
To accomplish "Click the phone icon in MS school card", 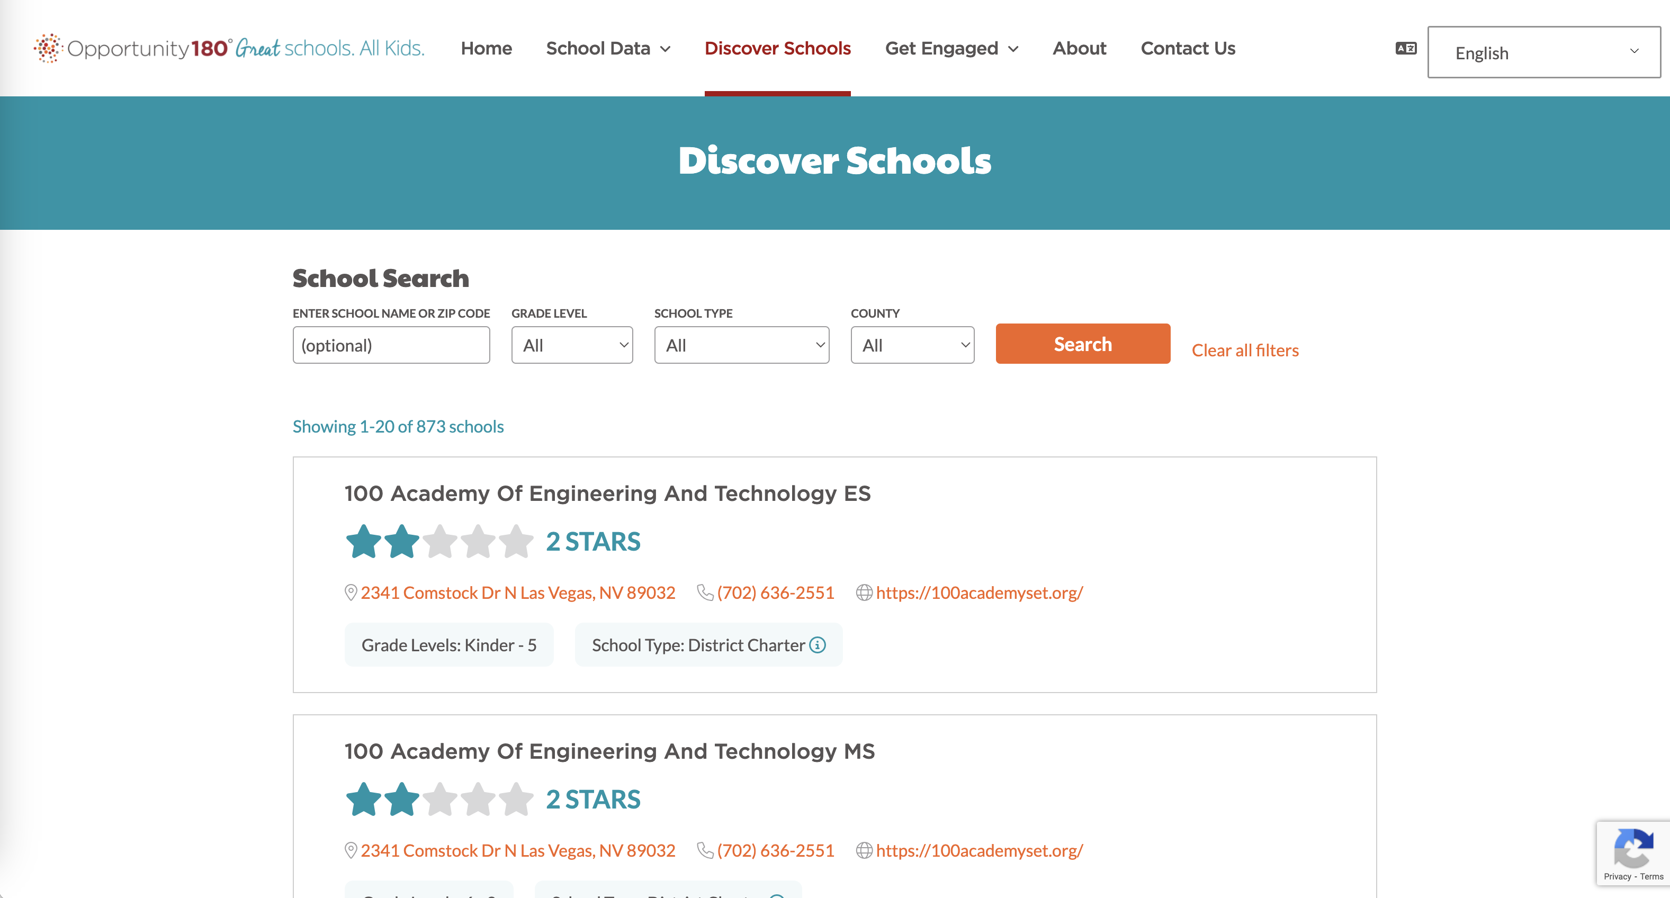I will click(x=705, y=850).
